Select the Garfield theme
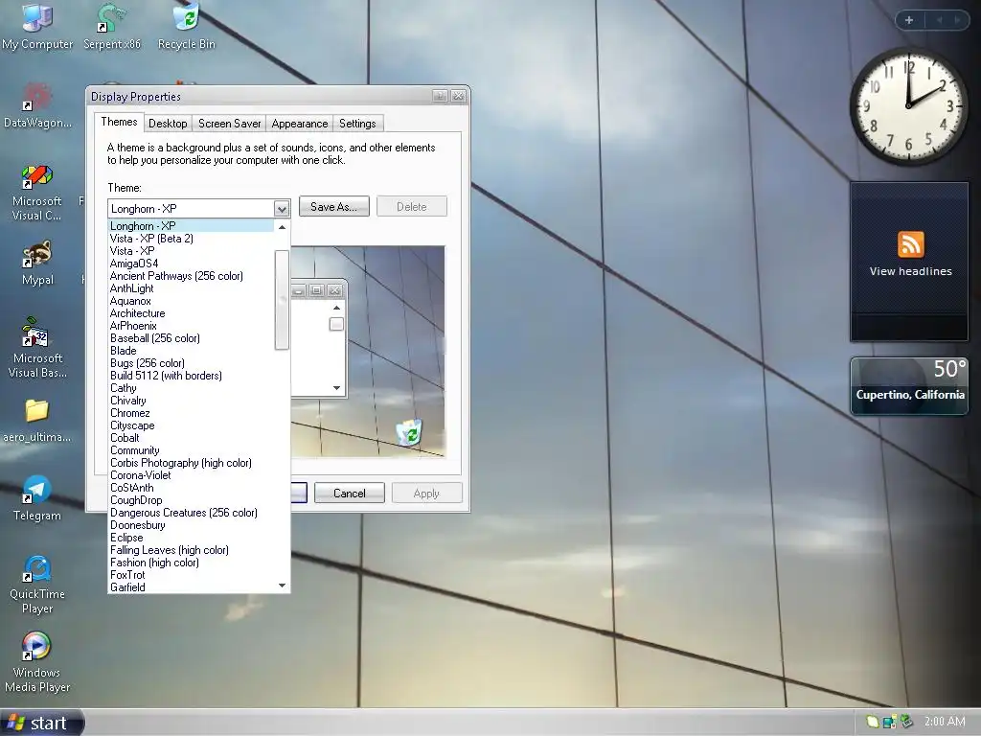Screen dimensions: 981x736 pyautogui.click(x=191, y=587)
